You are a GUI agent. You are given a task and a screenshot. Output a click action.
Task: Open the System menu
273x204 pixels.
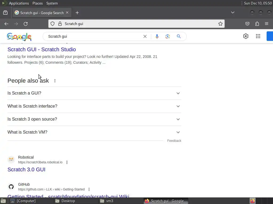[52, 3]
